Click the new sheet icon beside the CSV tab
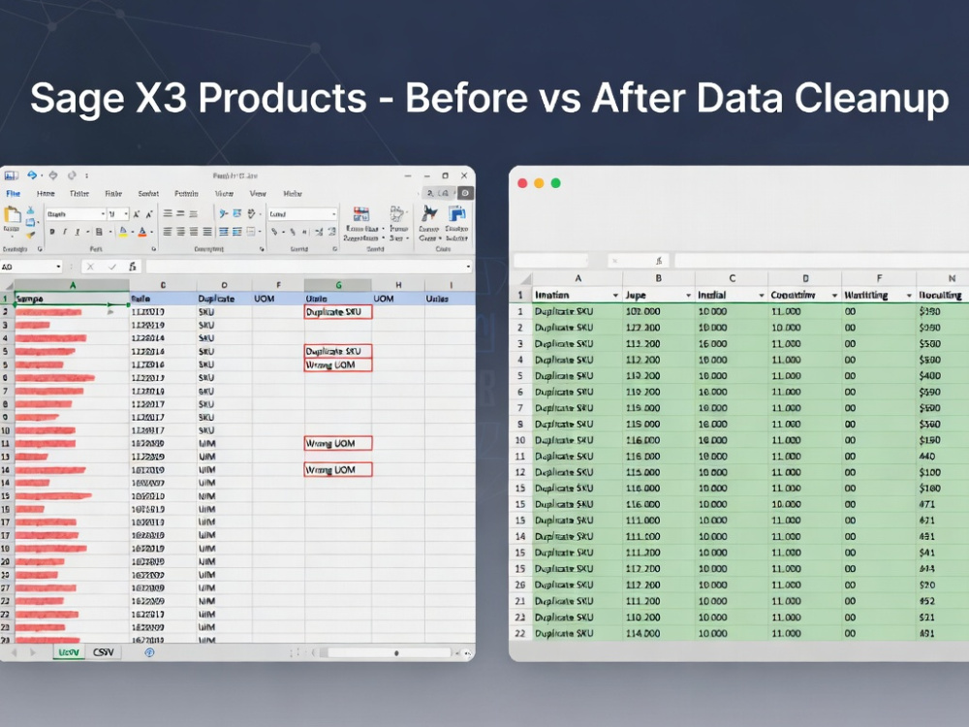This screenshot has height=727, width=969. coord(149,652)
